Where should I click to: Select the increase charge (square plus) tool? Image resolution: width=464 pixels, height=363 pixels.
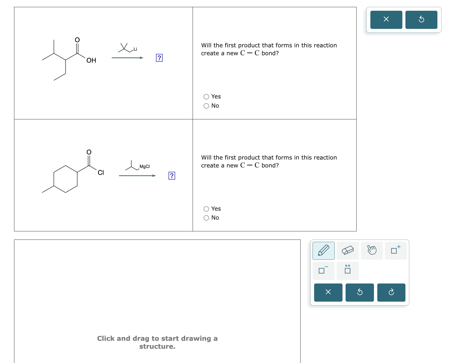(x=396, y=251)
